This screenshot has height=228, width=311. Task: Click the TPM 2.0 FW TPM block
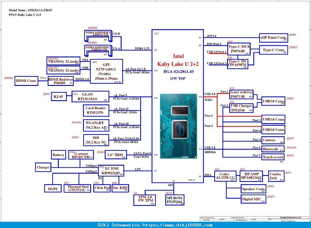(145, 200)
